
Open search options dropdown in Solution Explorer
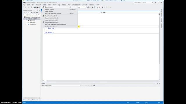pyautogui.click(x=40, y=15)
